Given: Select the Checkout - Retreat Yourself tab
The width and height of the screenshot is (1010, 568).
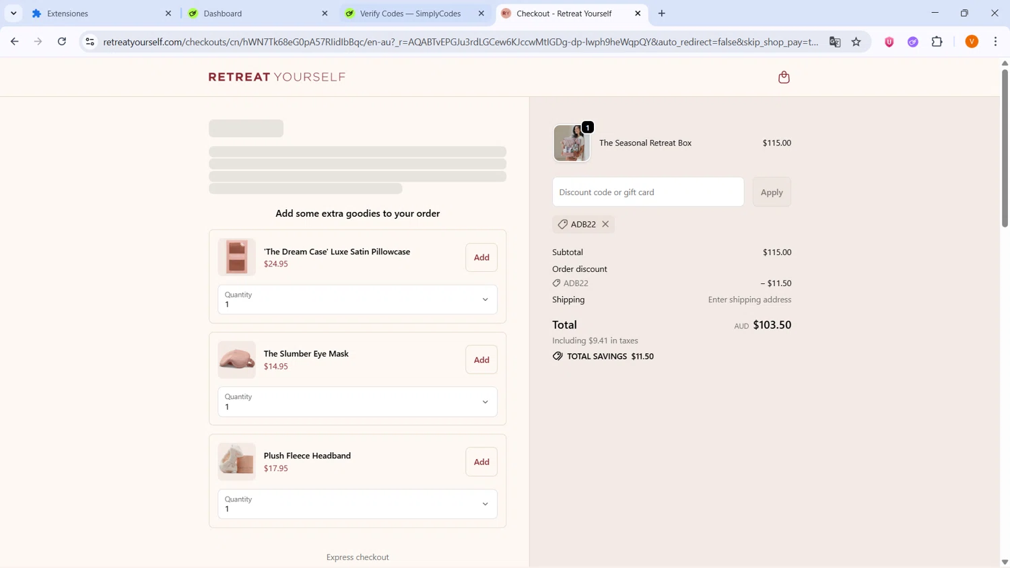Looking at the screenshot, I should click(571, 13).
